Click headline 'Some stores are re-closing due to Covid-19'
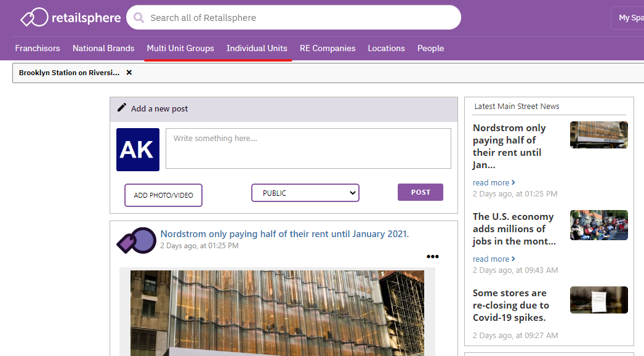Viewport: 644px width, 356px height. (511, 305)
